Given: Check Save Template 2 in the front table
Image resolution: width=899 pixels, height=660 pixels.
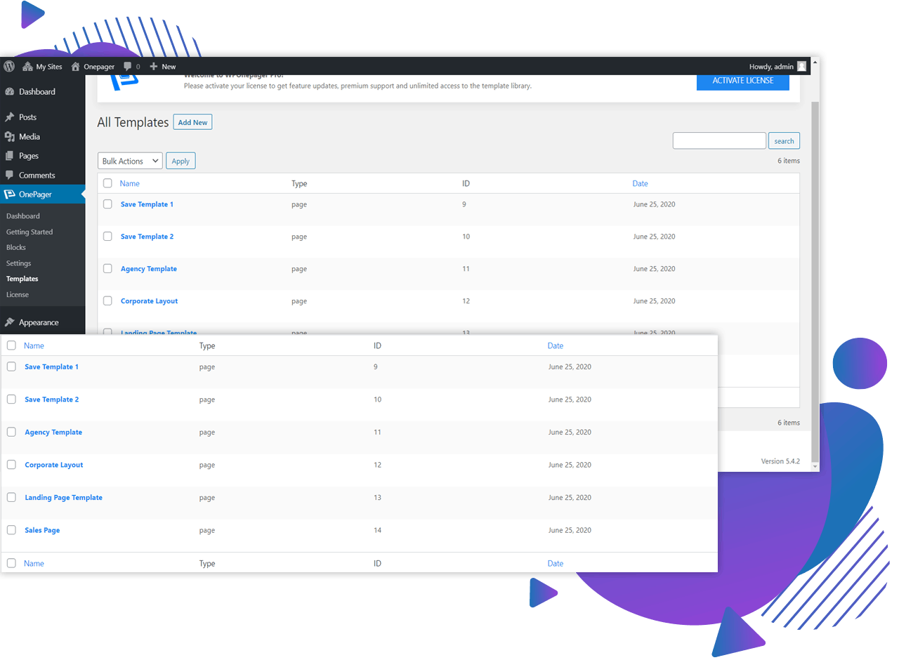Looking at the screenshot, I should coord(11,399).
